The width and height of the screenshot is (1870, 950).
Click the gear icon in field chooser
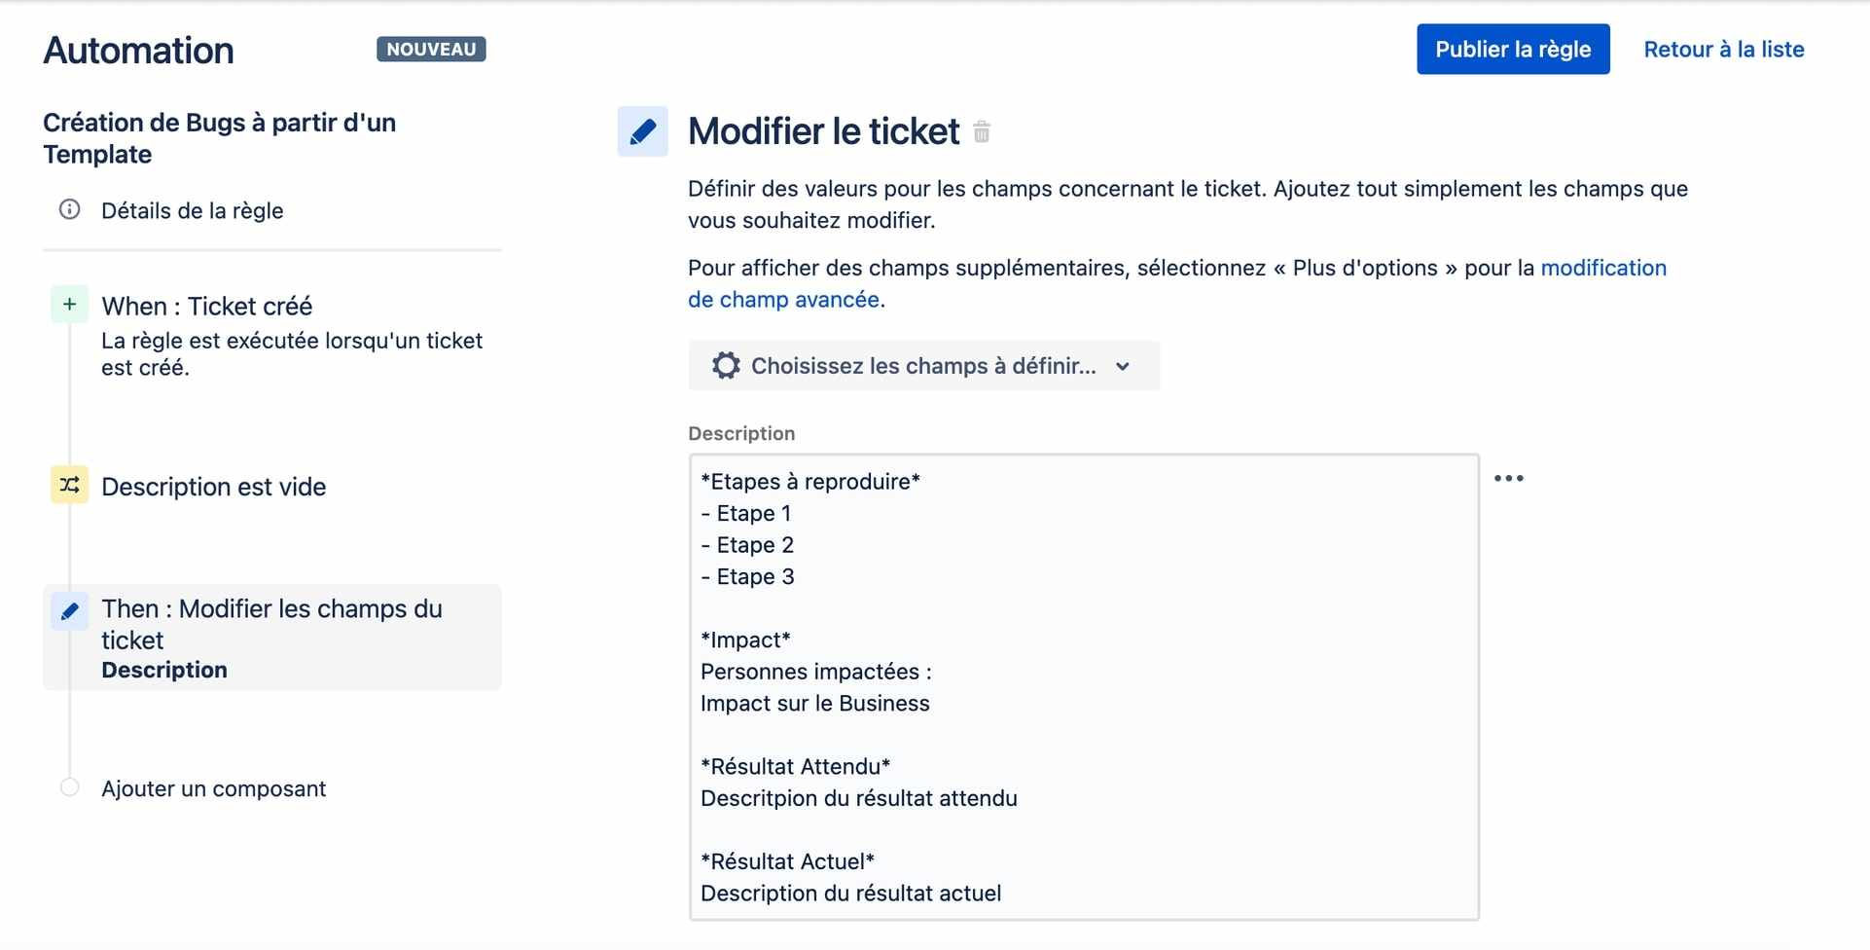pos(726,366)
